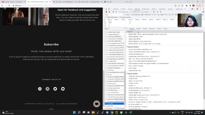Open the website chat bubble

tap(97, 104)
